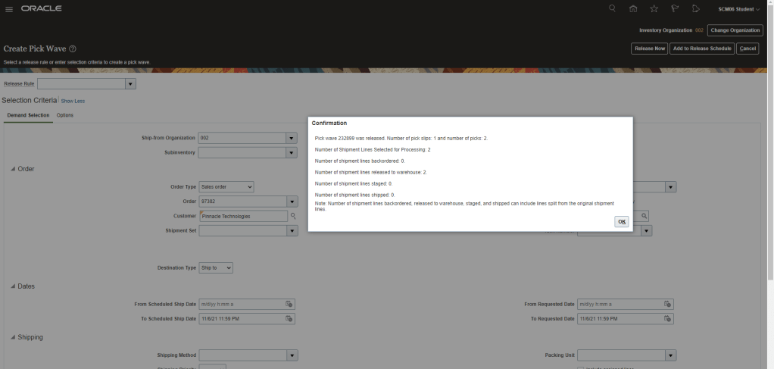Open calendar for To Scheduled Ship Date

(289, 319)
